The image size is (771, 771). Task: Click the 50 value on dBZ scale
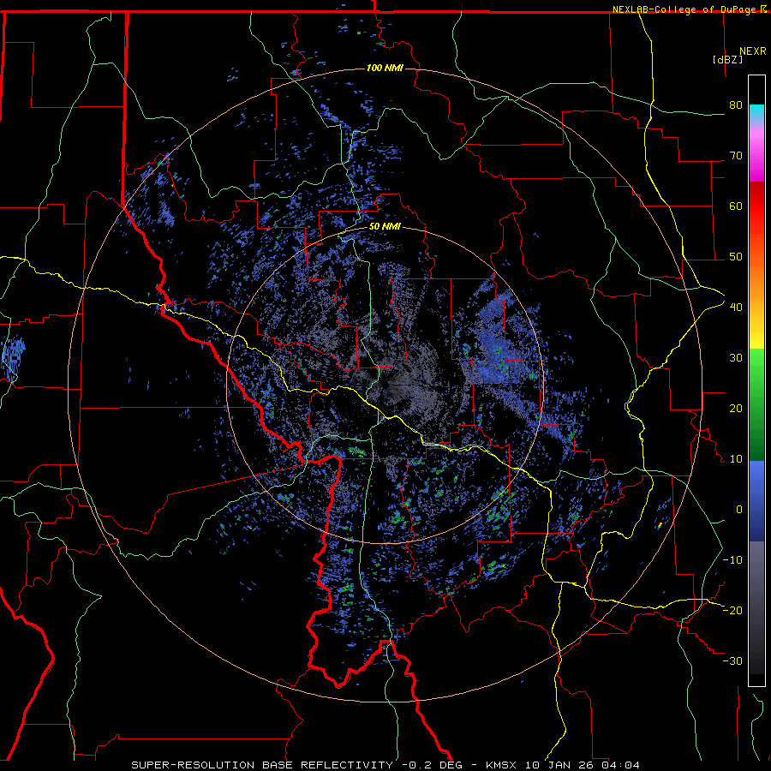point(736,257)
